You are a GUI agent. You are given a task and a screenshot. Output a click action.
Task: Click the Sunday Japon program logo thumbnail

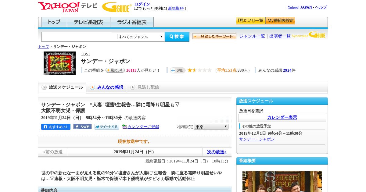(59, 63)
